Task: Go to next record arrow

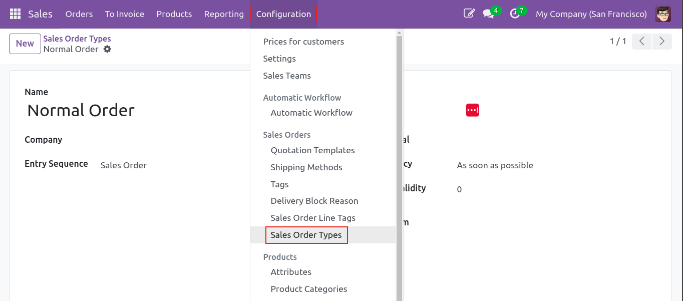Action: click(662, 42)
